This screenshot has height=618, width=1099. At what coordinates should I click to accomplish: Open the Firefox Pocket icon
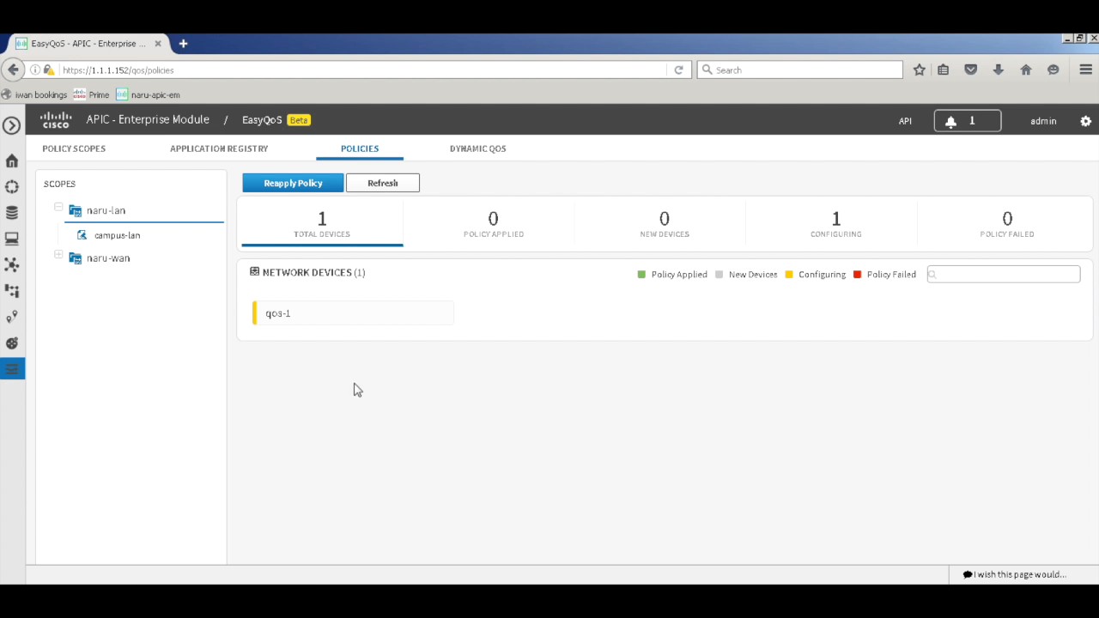[971, 70]
